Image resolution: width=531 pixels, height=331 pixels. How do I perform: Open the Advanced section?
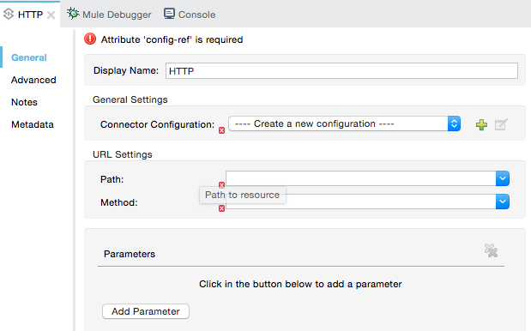(x=33, y=80)
